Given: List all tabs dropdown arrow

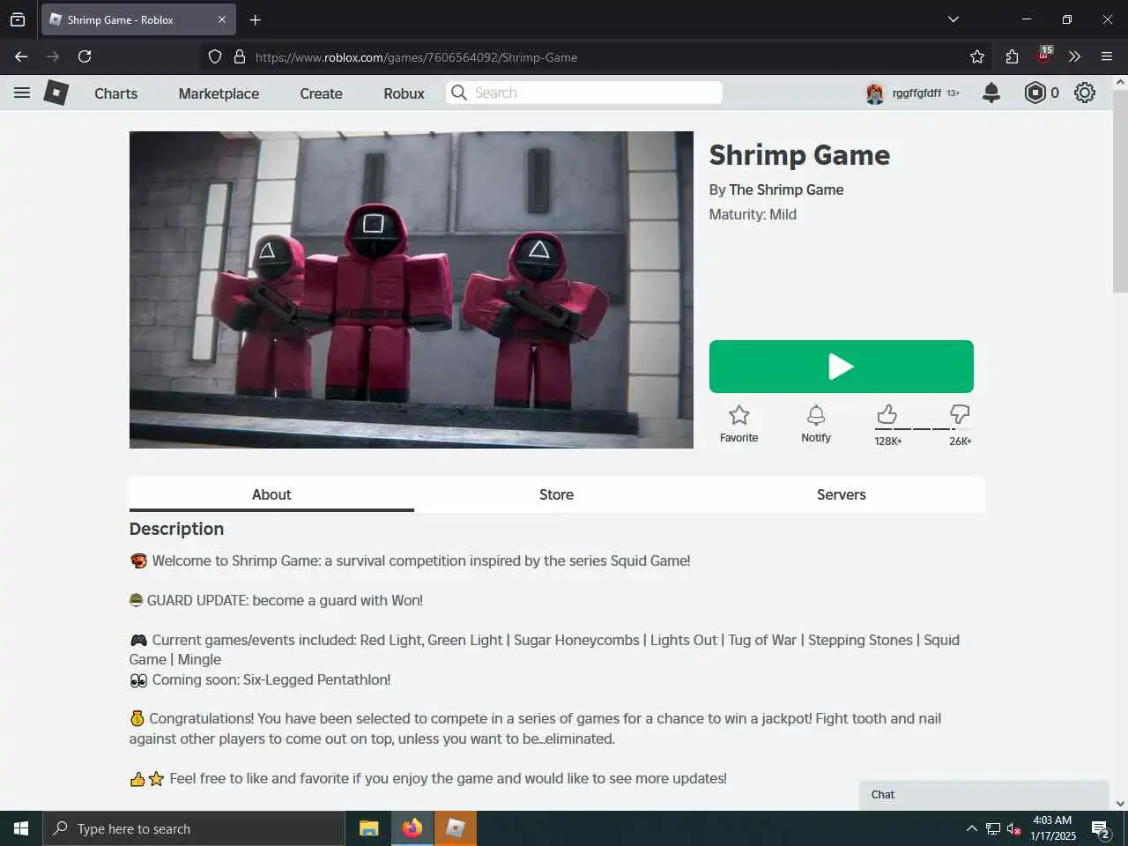Looking at the screenshot, I should pyautogui.click(x=953, y=19).
